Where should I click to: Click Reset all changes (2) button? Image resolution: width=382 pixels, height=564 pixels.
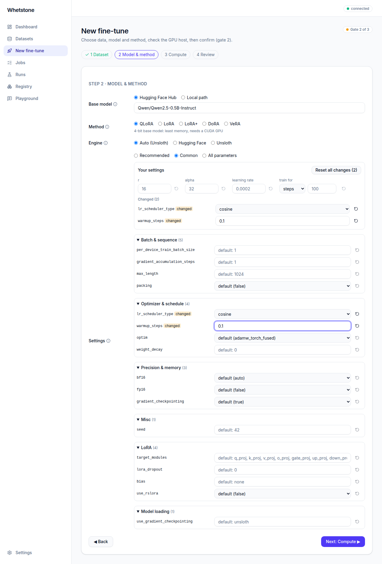click(x=336, y=170)
